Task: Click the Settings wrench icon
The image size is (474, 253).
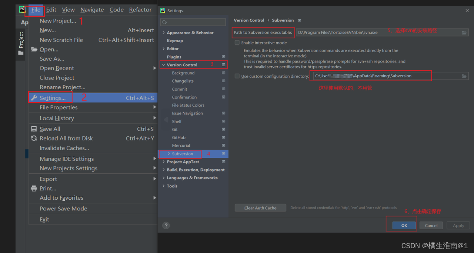Action: tap(34, 98)
